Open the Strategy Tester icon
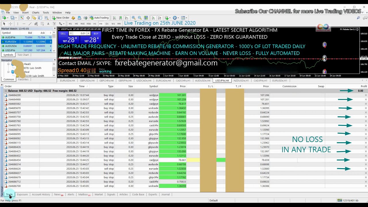Screen dimensions: 368x207 [x=46, y=18]
